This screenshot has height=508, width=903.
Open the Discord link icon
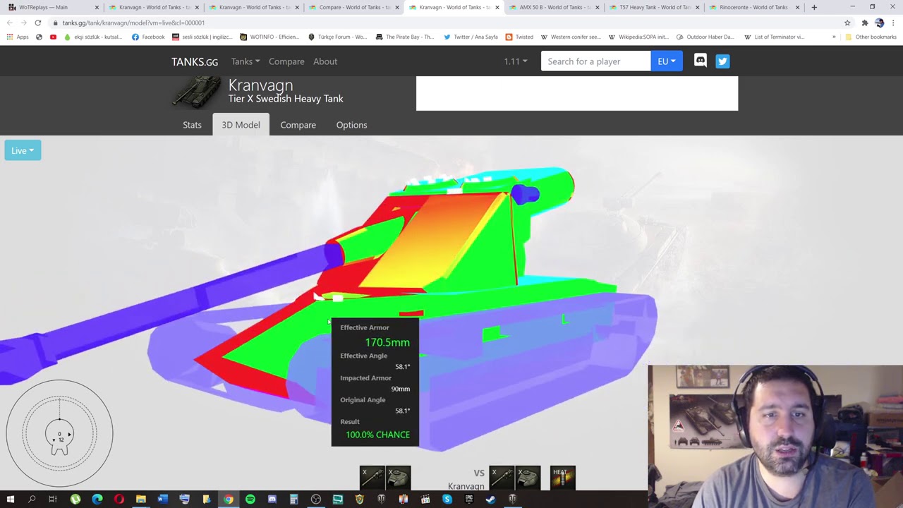point(700,61)
